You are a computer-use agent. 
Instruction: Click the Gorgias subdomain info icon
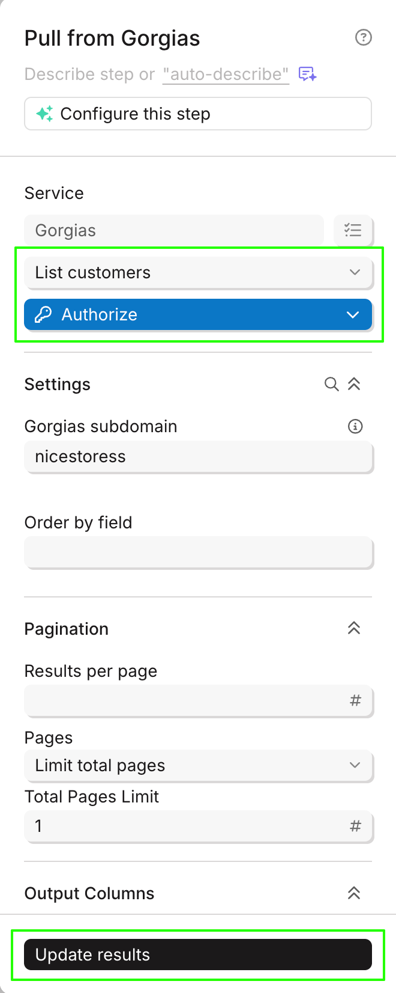click(x=355, y=426)
